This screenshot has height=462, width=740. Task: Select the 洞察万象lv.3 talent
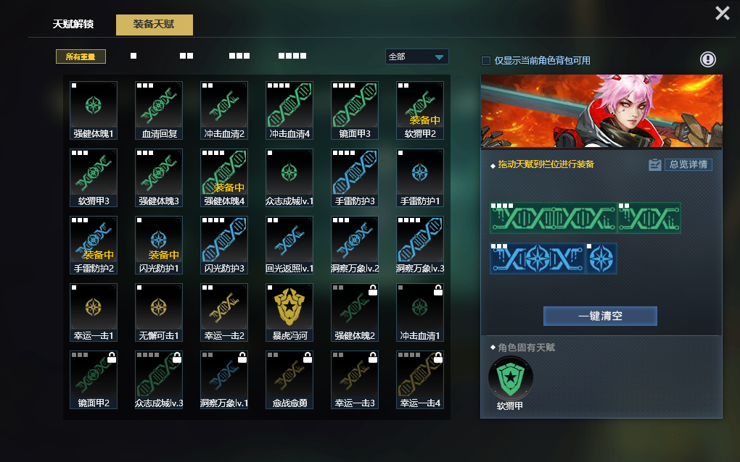point(420,245)
